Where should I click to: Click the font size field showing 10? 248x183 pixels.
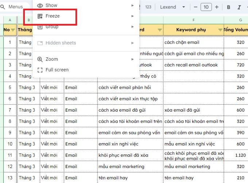pos(206,7)
